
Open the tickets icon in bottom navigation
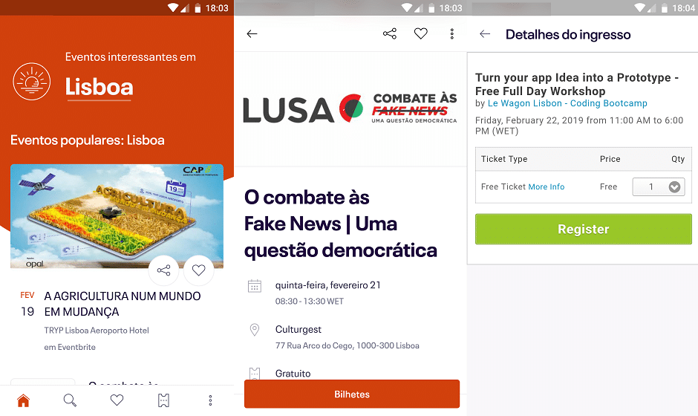tap(163, 400)
